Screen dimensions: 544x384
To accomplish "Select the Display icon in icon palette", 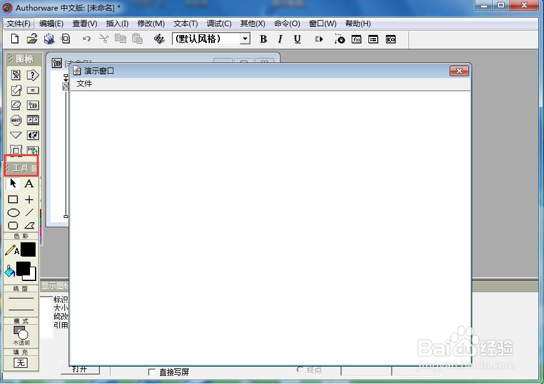I will click(16, 74).
